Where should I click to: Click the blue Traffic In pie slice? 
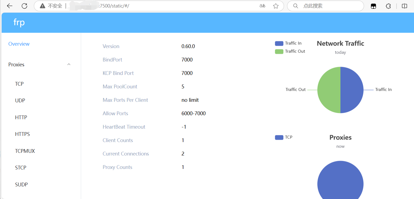pos(352,90)
